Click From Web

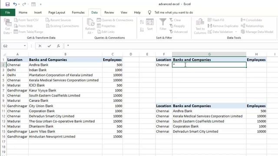click(23, 26)
